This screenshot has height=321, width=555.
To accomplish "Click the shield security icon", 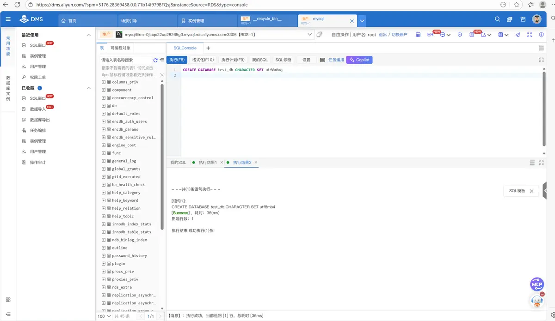I will pos(460,35).
